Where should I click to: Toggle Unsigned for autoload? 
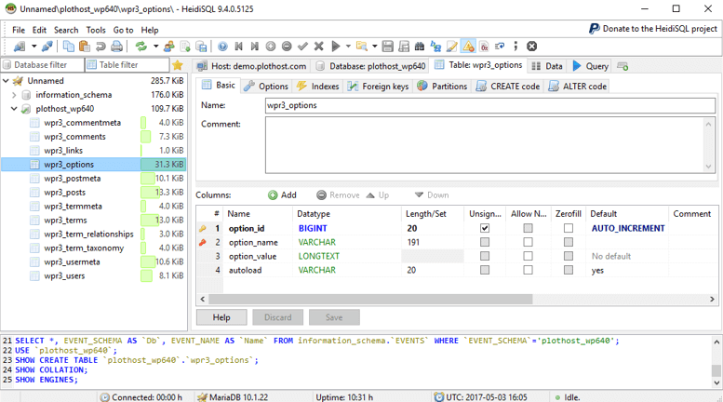pos(485,270)
